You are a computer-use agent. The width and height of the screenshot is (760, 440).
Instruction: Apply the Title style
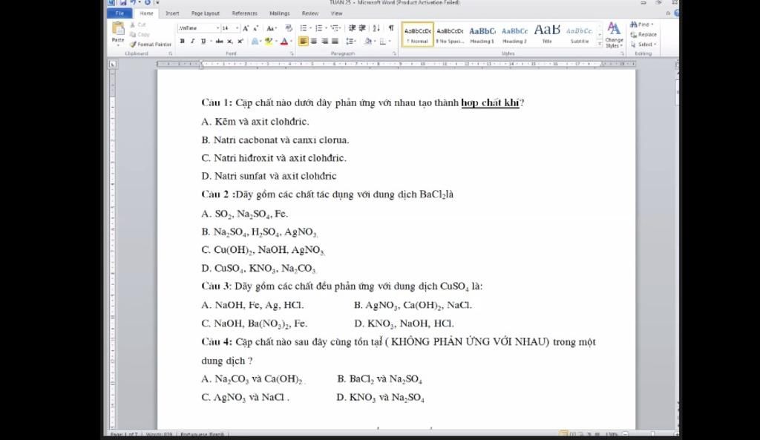click(547, 35)
